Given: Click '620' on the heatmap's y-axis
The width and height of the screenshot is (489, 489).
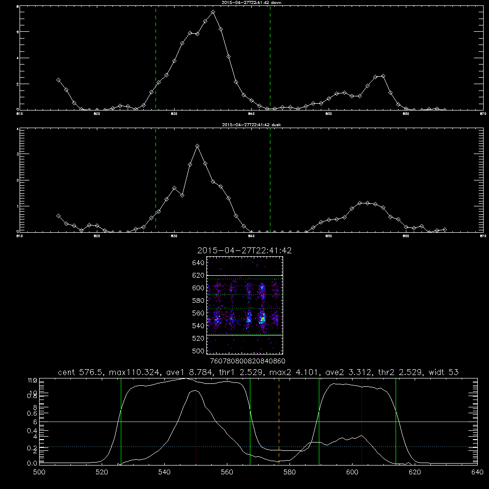Looking at the screenshot, I should [199, 275].
